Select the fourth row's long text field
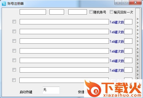The image size is (143, 98). (x=64, y=51)
